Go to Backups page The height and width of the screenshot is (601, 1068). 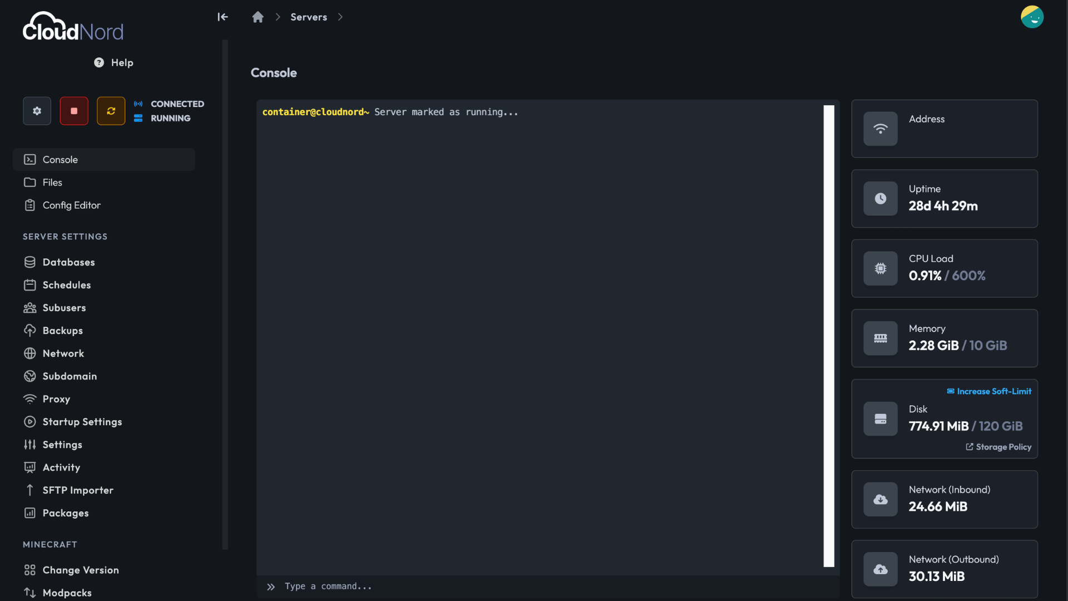[x=62, y=330]
